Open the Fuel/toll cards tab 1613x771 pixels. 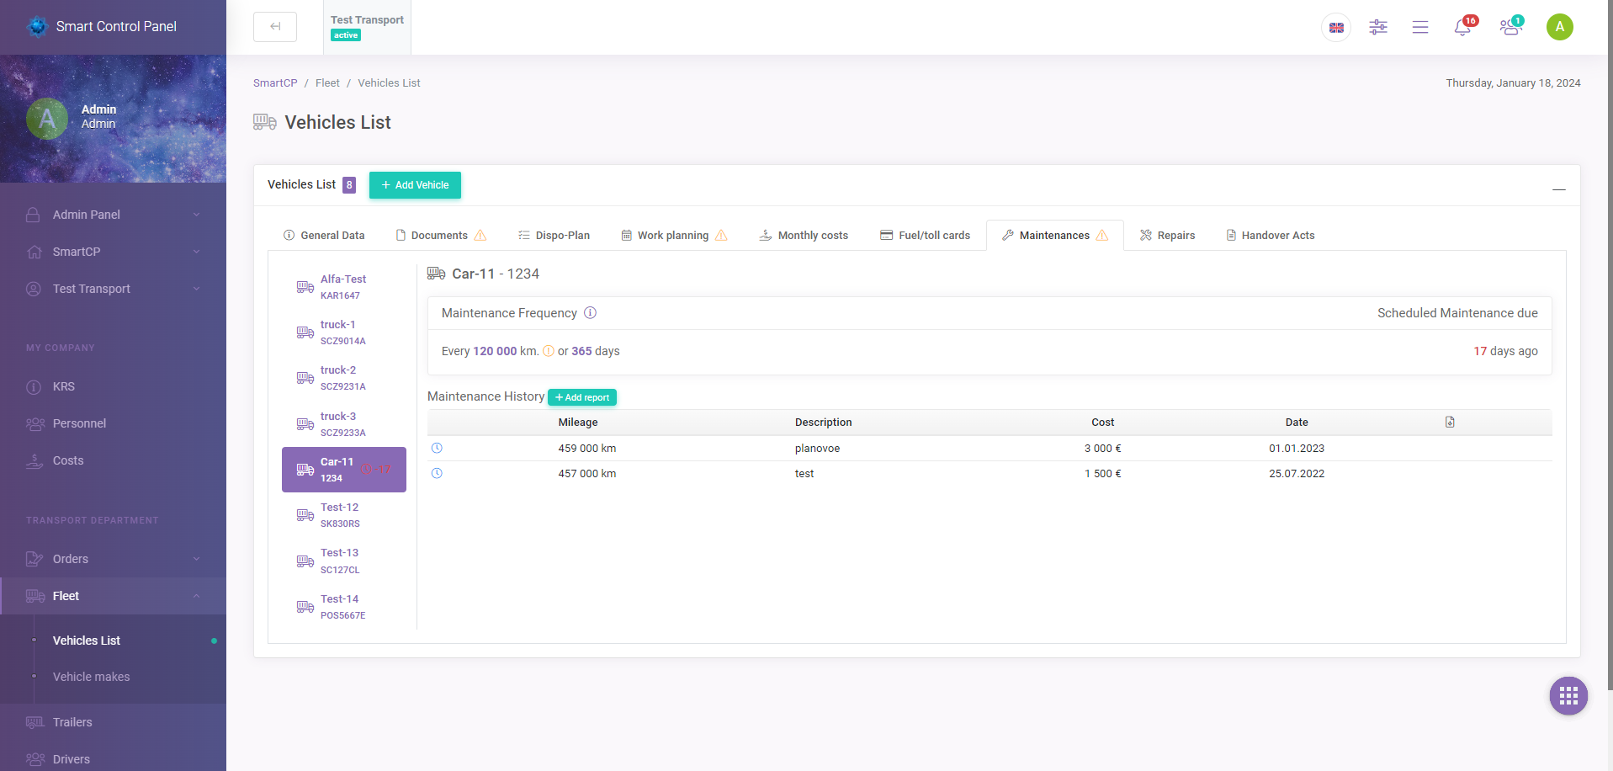pos(925,235)
